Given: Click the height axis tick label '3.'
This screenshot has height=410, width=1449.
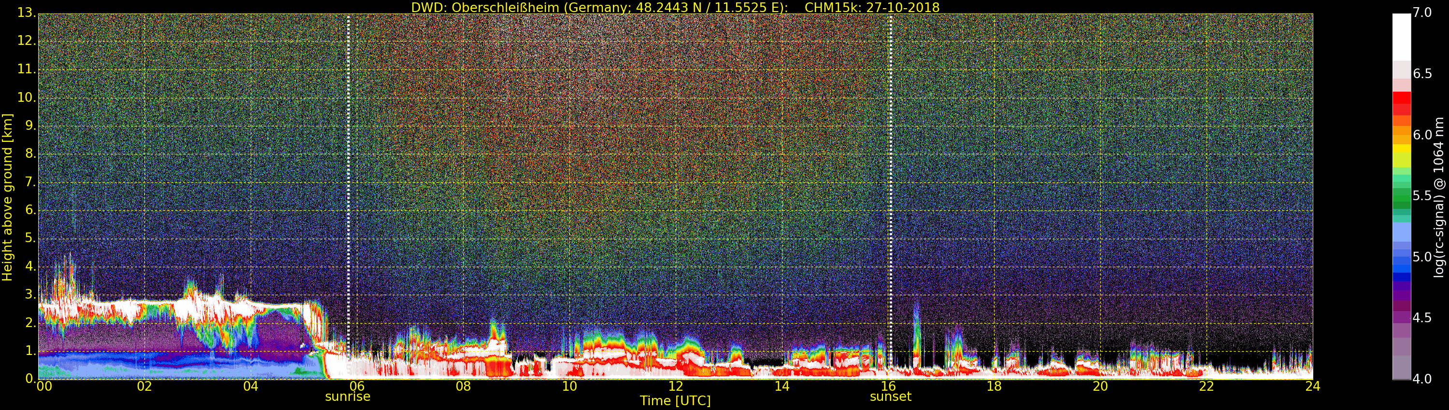Looking at the screenshot, I should (30, 294).
